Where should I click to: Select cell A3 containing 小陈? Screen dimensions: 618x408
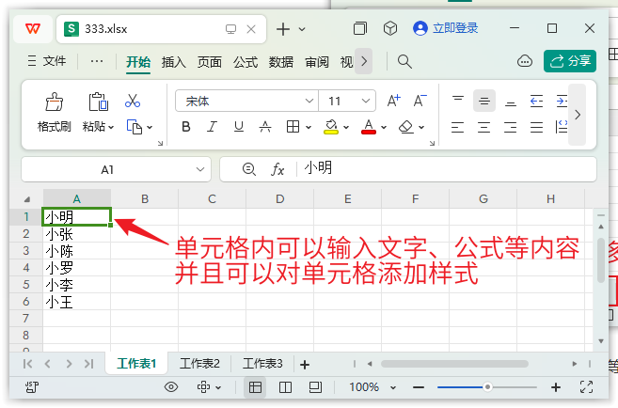coord(76,251)
